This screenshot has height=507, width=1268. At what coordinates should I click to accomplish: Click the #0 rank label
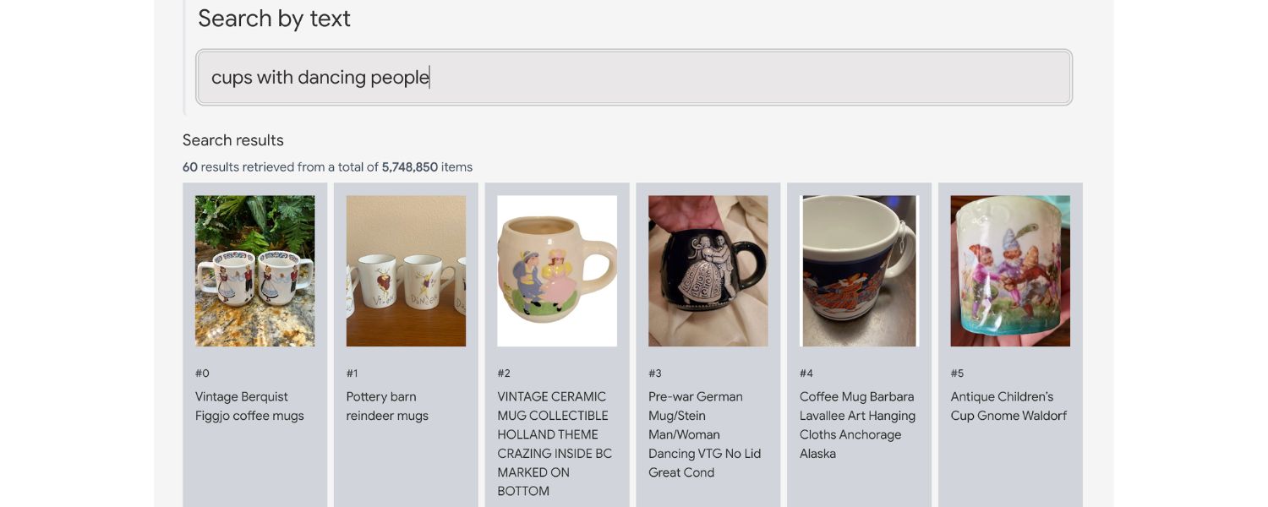[202, 373]
